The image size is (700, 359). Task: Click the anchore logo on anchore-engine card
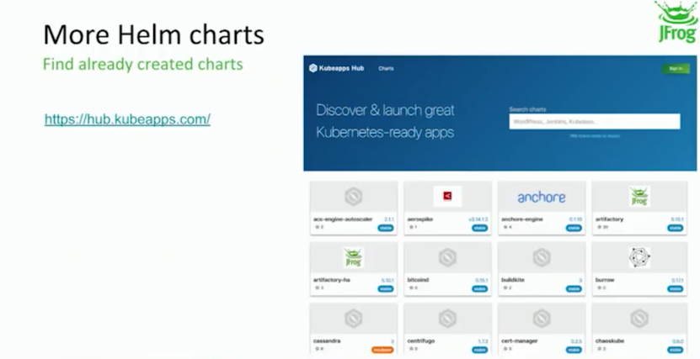coord(542,197)
